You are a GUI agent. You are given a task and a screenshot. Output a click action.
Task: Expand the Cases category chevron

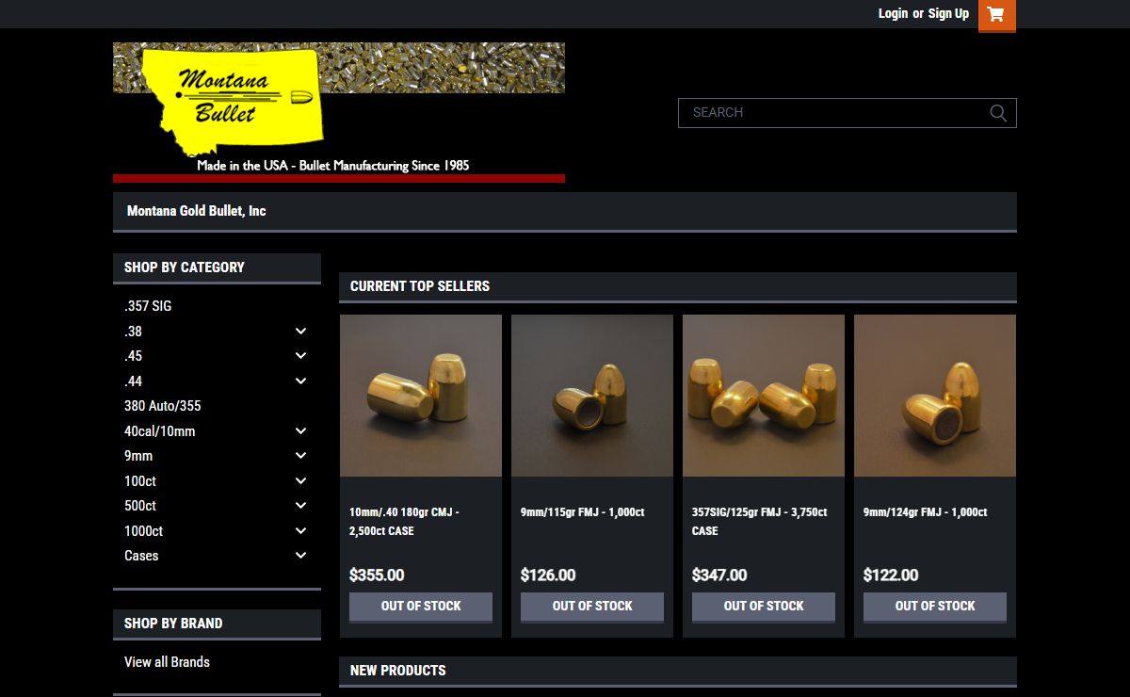[300, 556]
